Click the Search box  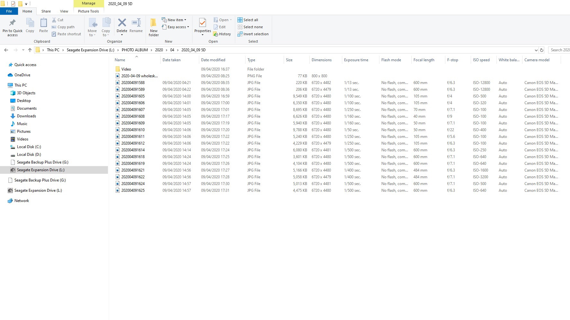(x=559, y=50)
